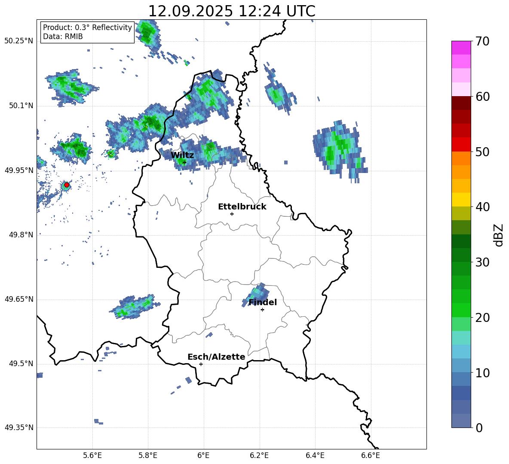
Task: Click the 0 colorbar tick label
Action: tap(479, 428)
